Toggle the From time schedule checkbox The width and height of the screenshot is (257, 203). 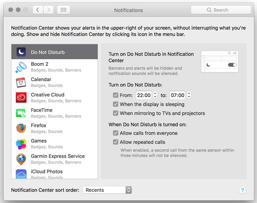tap(116, 95)
